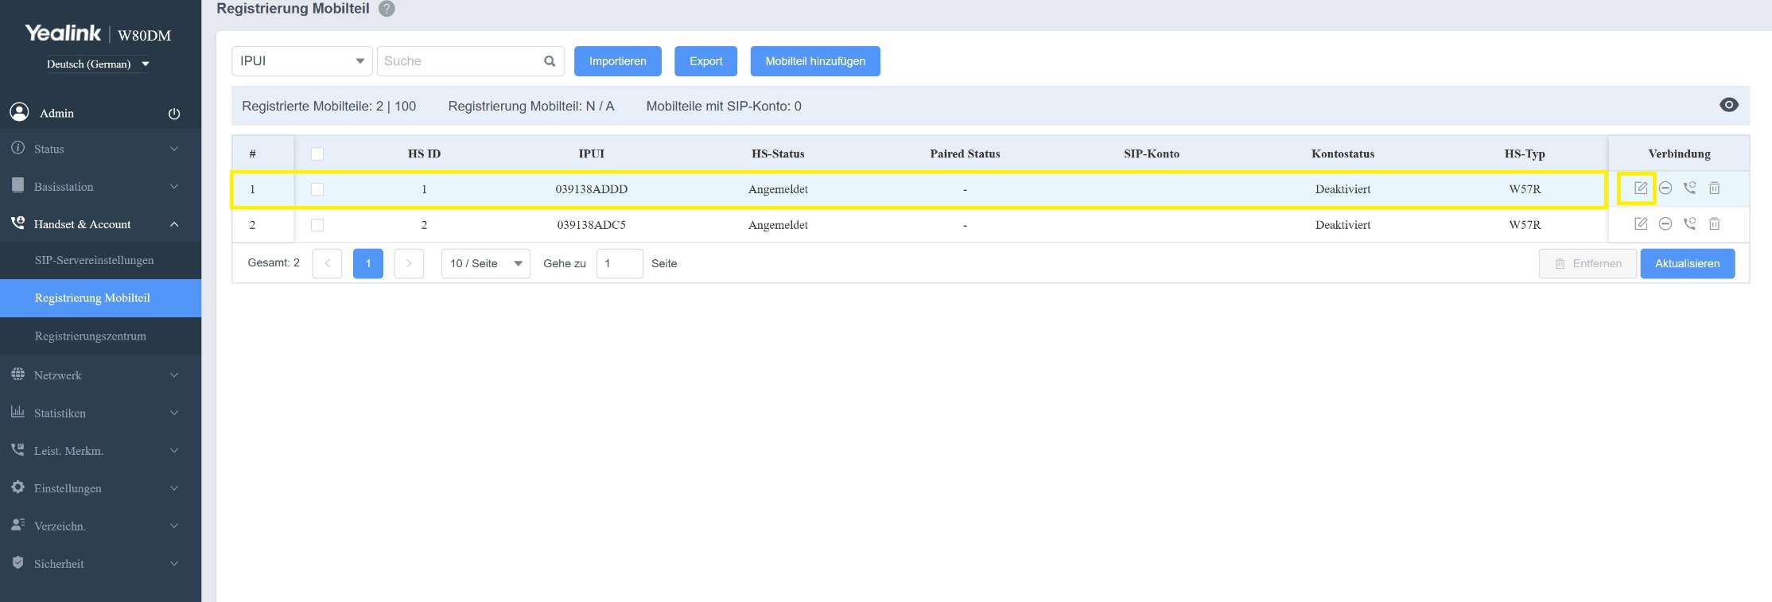1772x602 pixels.
Task: Open the IPUI search filter dropdown
Action: tap(301, 61)
